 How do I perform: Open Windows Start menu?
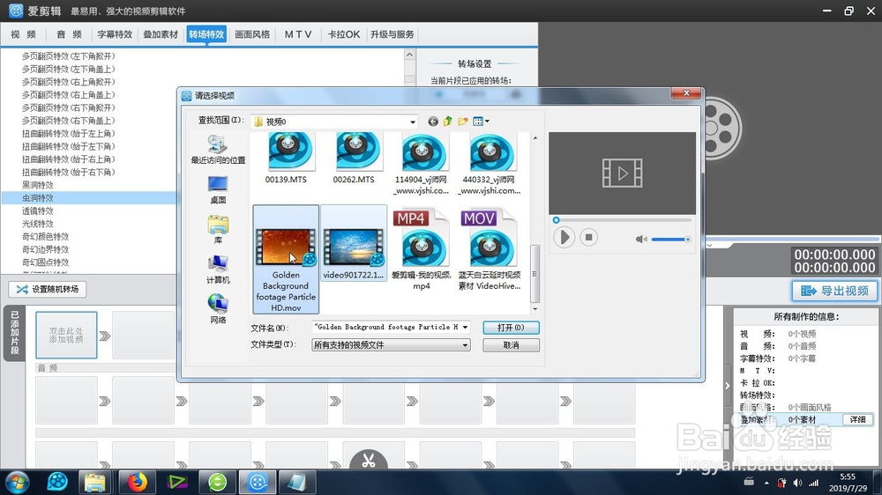pyautogui.click(x=17, y=482)
